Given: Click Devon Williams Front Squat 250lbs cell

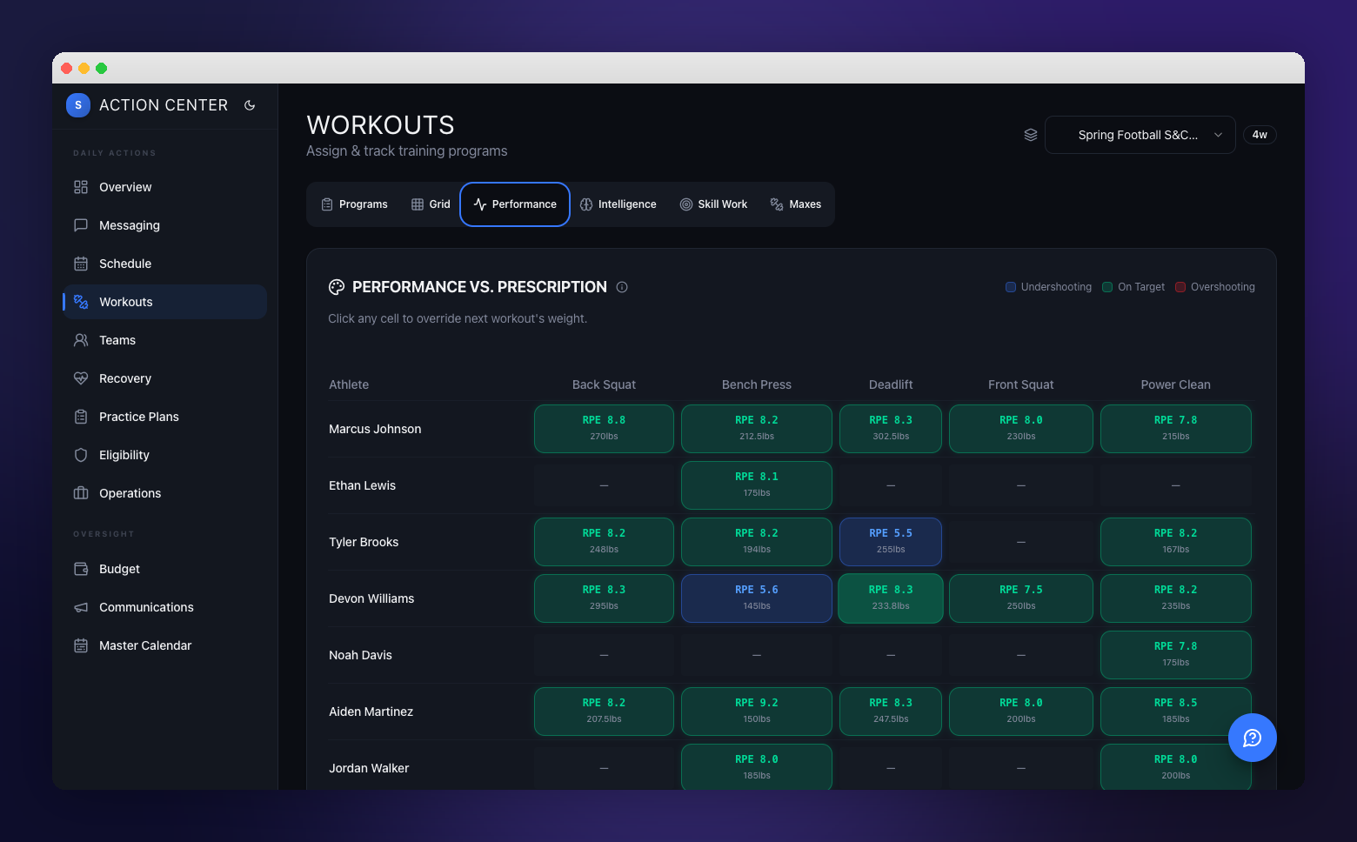Looking at the screenshot, I should pos(1021,598).
